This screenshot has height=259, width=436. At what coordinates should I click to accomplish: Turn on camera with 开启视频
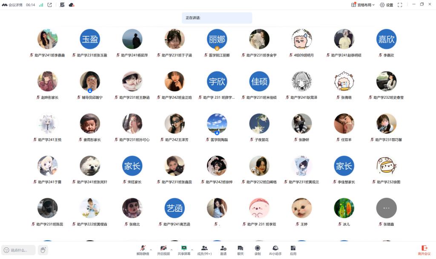click(163, 250)
